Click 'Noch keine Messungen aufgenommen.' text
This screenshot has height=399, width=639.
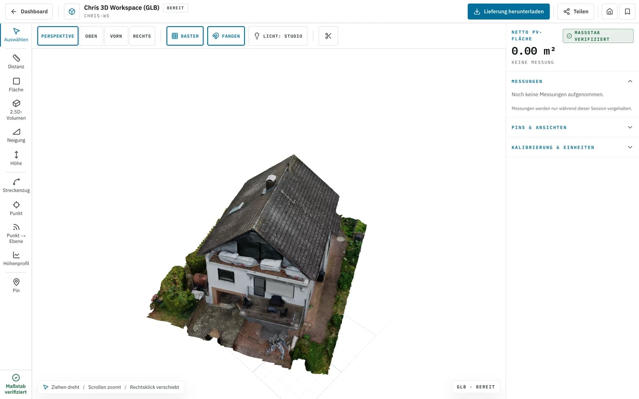point(558,95)
